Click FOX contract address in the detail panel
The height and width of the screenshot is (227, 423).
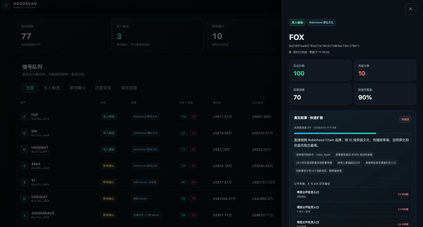(x=324, y=46)
